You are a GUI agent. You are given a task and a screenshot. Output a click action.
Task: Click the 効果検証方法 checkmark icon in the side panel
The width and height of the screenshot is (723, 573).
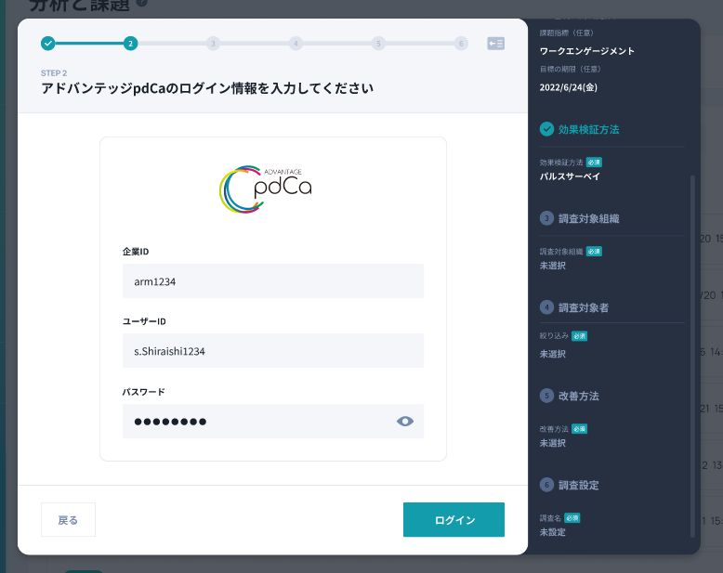coord(546,129)
